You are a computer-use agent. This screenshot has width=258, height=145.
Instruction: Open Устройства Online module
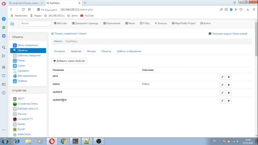tap(27, 104)
